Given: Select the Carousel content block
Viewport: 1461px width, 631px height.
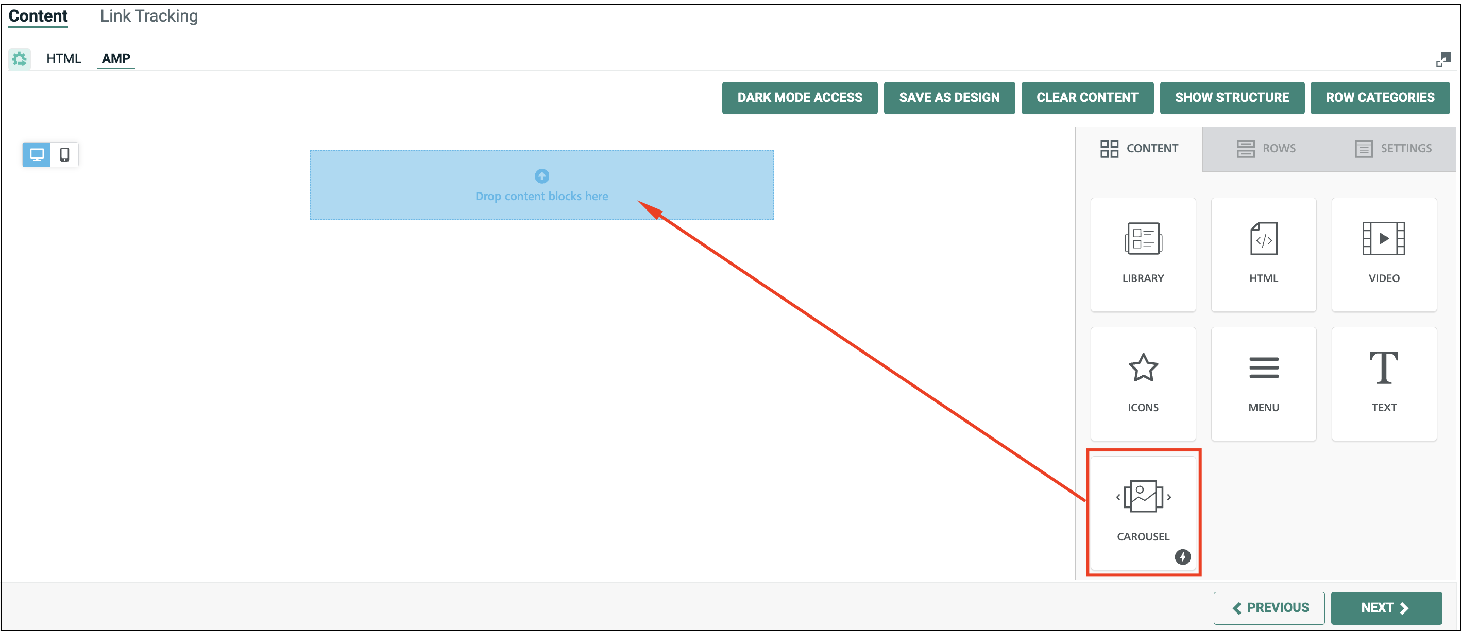Looking at the screenshot, I should [1142, 512].
